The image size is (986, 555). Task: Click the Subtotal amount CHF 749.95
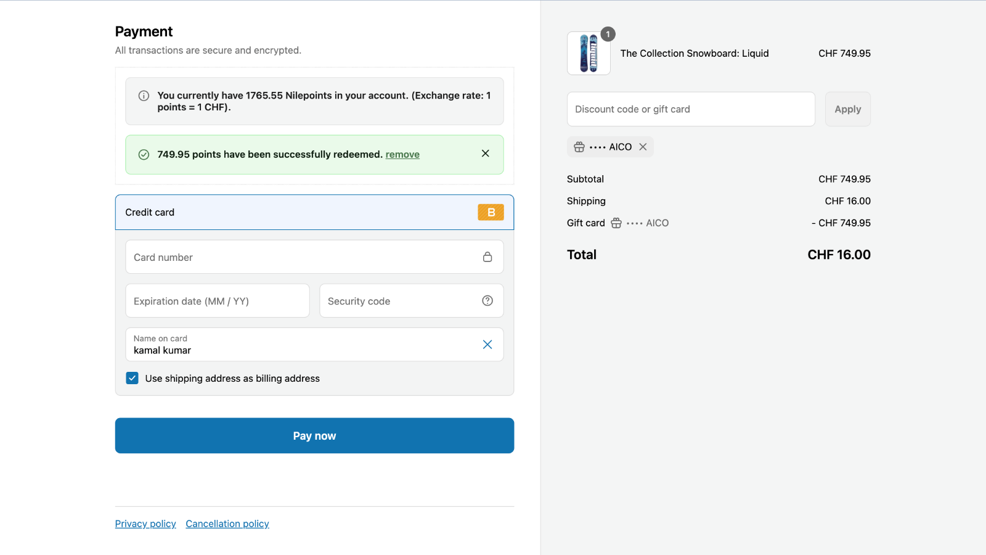pos(844,179)
